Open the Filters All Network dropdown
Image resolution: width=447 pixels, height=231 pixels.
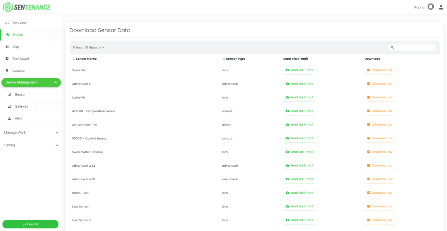point(89,47)
